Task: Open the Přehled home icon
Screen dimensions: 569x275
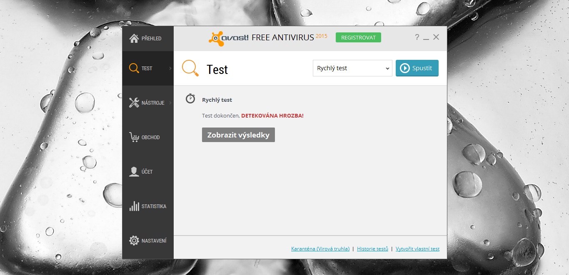Action: (134, 38)
